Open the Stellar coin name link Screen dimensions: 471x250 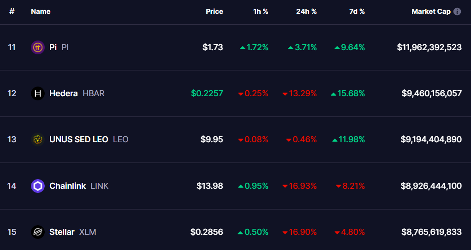(x=62, y=232)
